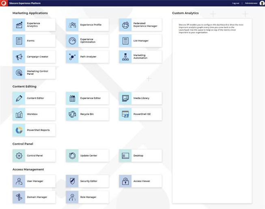Open List Manager label
This screenshot has width=265, height=209.
141,41
